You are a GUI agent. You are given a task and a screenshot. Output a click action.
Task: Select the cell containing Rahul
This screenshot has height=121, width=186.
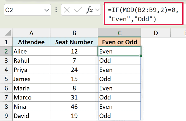click(31, 60)
